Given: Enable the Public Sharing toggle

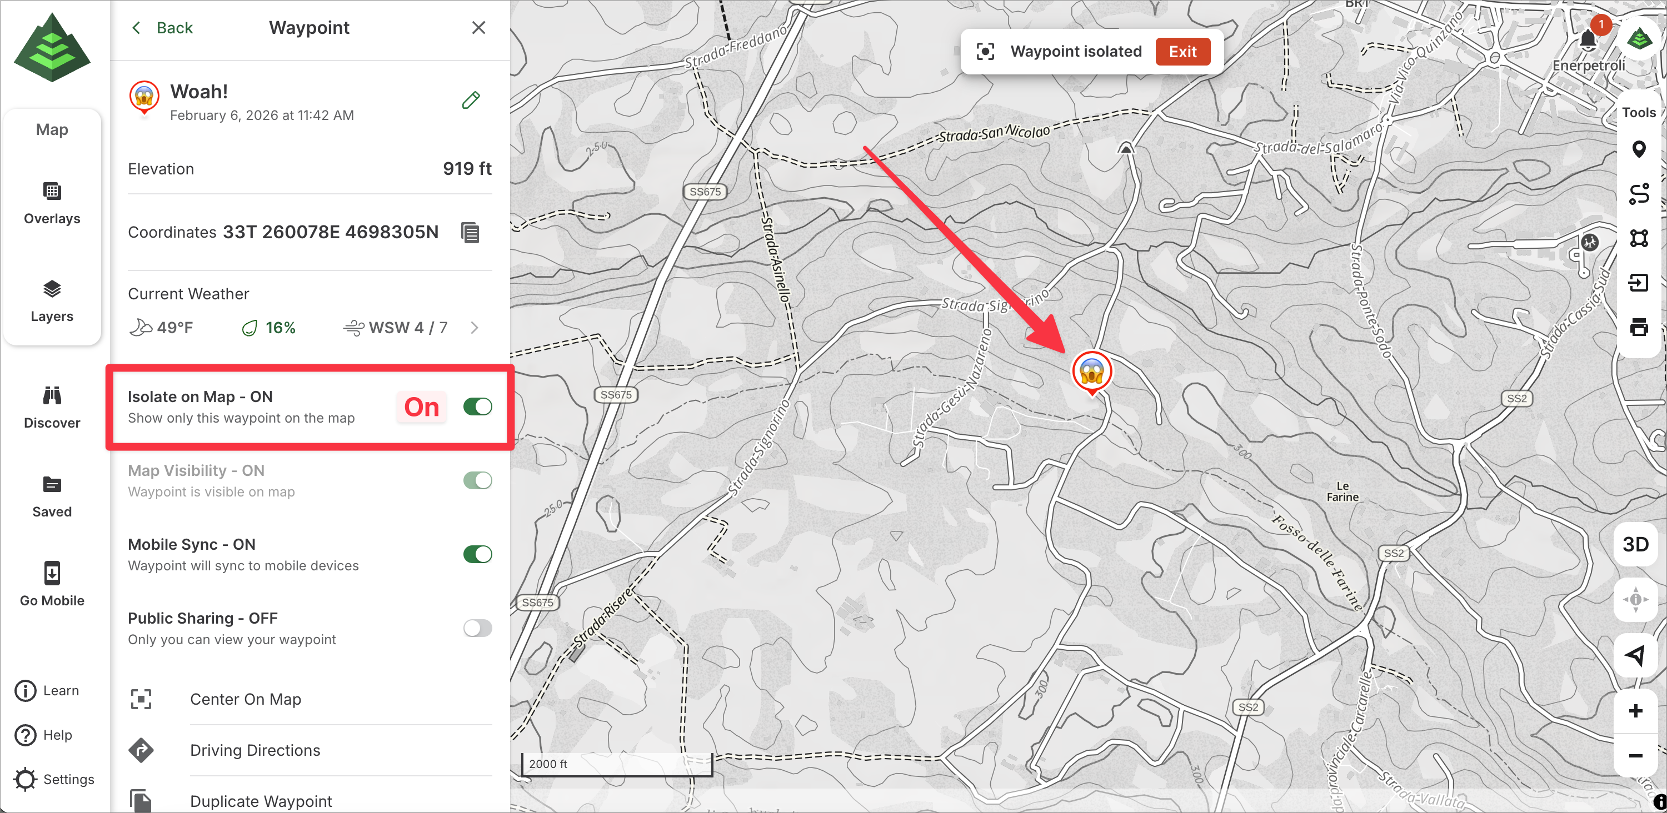Looking at the screenshot, I should tap(477, 628).
